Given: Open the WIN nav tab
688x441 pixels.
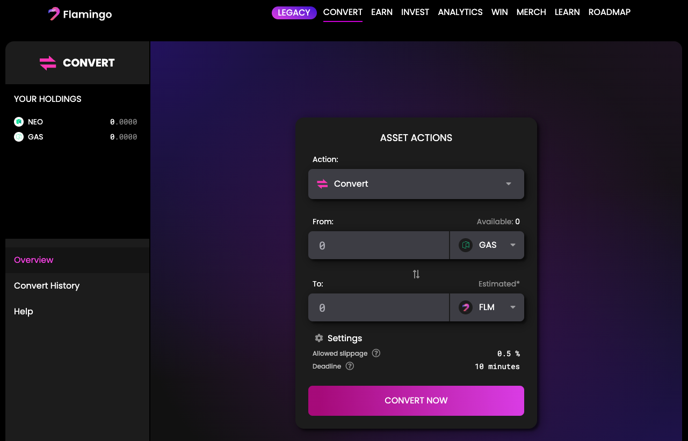Looking at the screenshot, I should point(499,12).
